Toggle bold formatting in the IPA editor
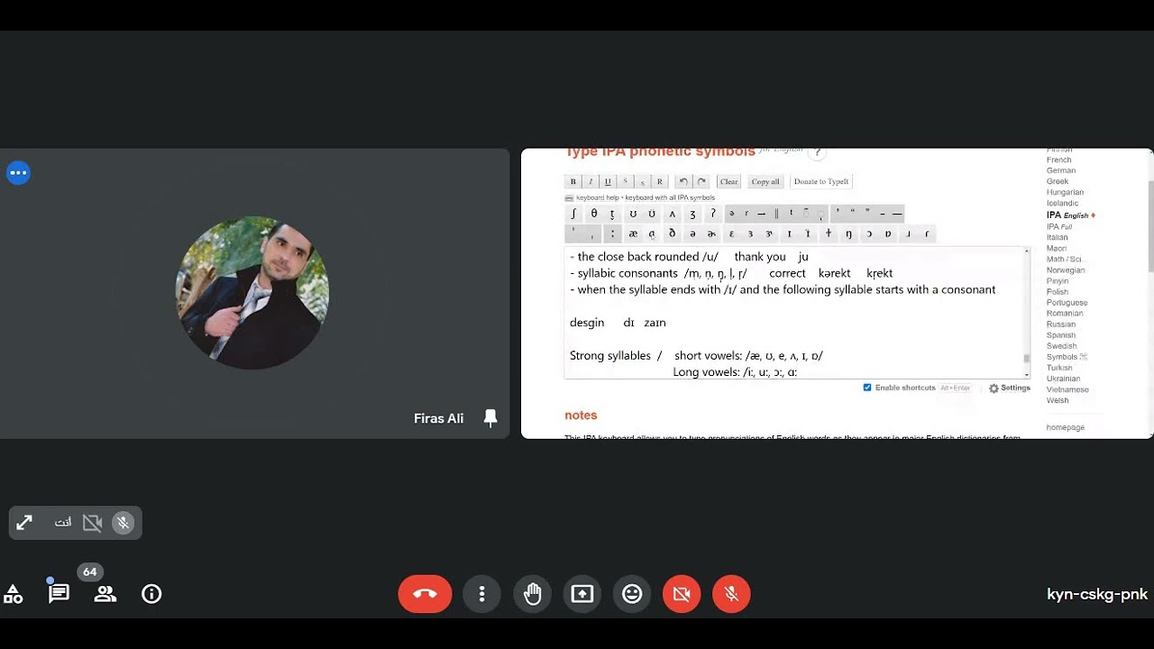1154x649 pixels. click(572, 181)
